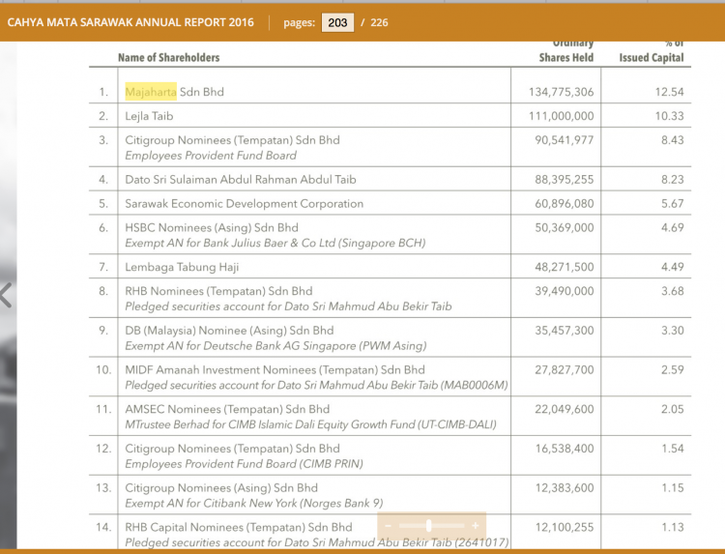Click the 111,000,000 shares value

pos(561,116)
